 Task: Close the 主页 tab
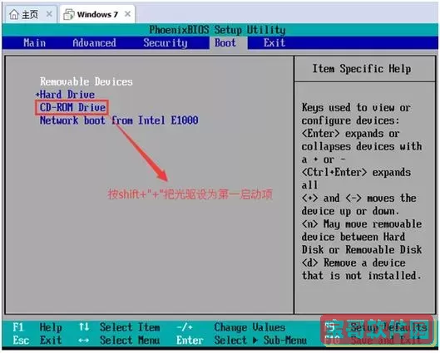[49, 14]
